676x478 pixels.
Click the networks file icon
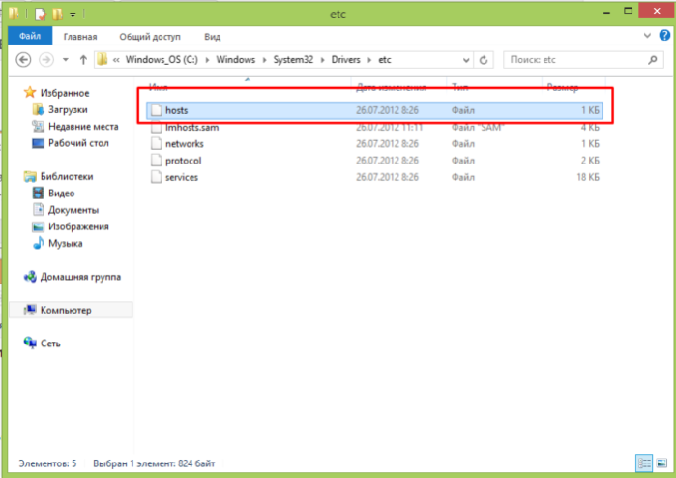(156, 143)
